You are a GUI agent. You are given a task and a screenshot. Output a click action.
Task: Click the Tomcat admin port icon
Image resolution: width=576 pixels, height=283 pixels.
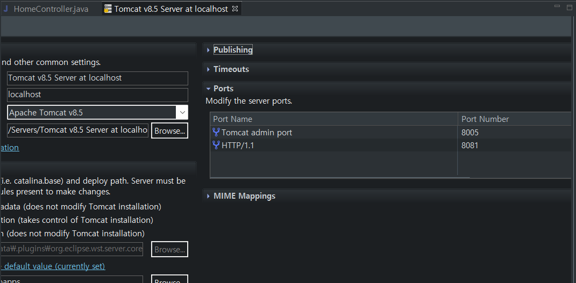click(216, 132)
